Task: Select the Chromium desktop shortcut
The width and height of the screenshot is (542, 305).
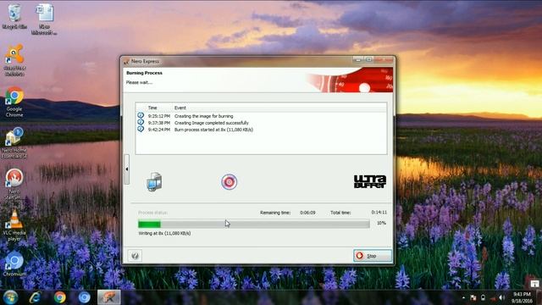Action: 14,263
